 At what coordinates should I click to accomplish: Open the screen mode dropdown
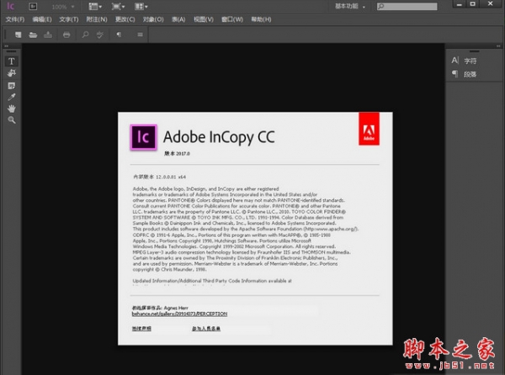pyautogui.click(x=118, y=6)
